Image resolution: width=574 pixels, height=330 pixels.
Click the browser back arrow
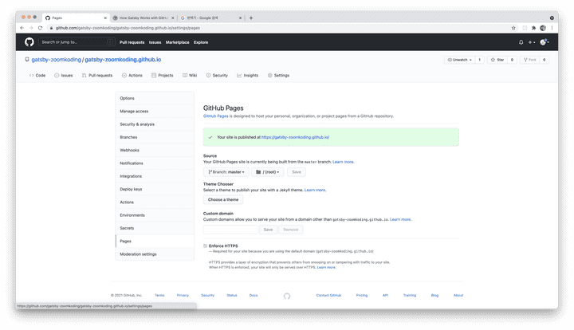(x=22, y=28)
